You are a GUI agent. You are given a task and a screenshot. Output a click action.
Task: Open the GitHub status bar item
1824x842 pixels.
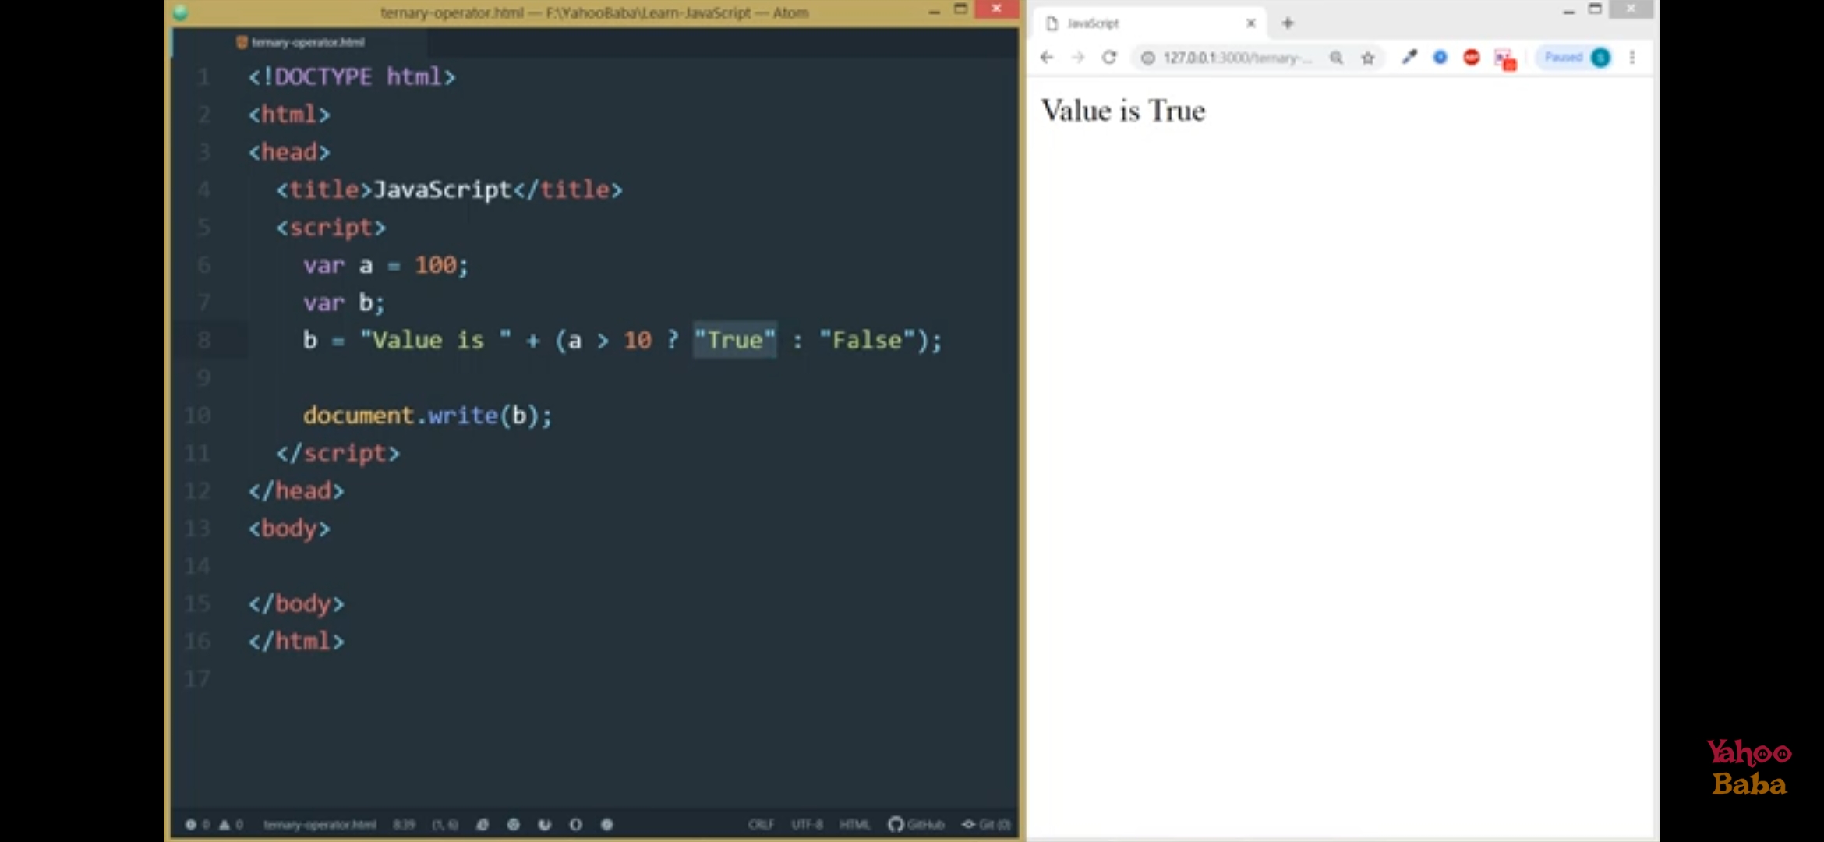(x=917, y=824)
